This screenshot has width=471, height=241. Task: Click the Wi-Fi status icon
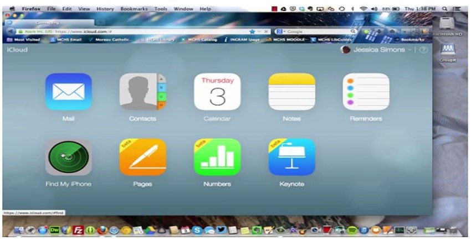coord(364,9)
